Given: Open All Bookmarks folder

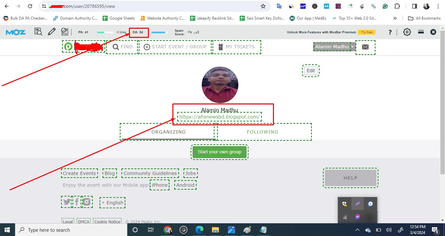Looking at the screenshot, I should [x=424, y=18].
